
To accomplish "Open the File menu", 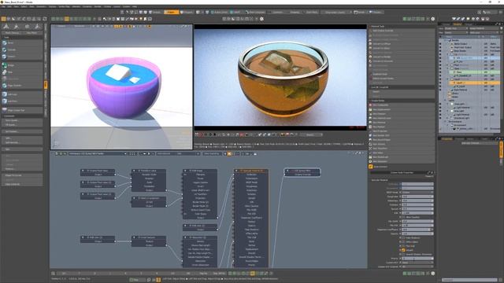I will point(3,6).
